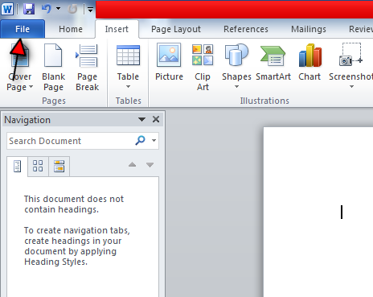373x297 pixels.
Task: Open the Table insert menu
Action: coord(128,67)
